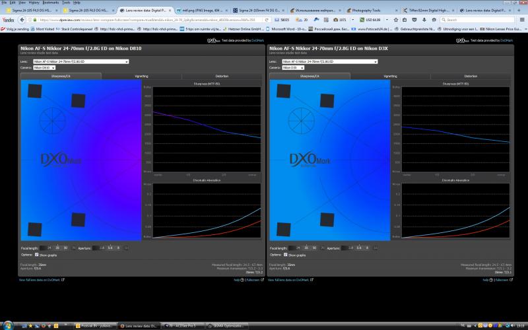Viewport: 528px width, 330px height.
Task: Open View full lens data link, D3X panel
Action: (290, 280)
